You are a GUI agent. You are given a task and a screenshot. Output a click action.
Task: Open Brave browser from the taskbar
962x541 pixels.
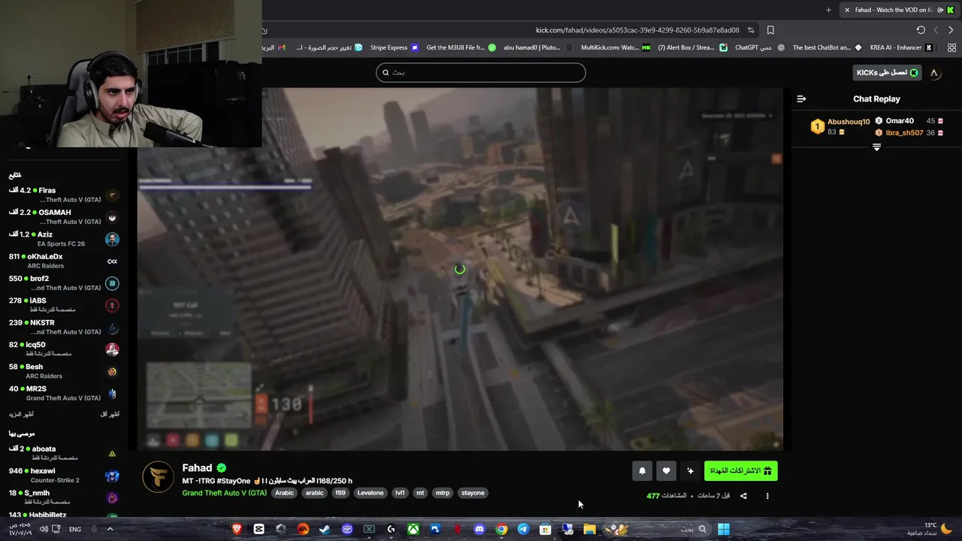(x=237, y=529)
